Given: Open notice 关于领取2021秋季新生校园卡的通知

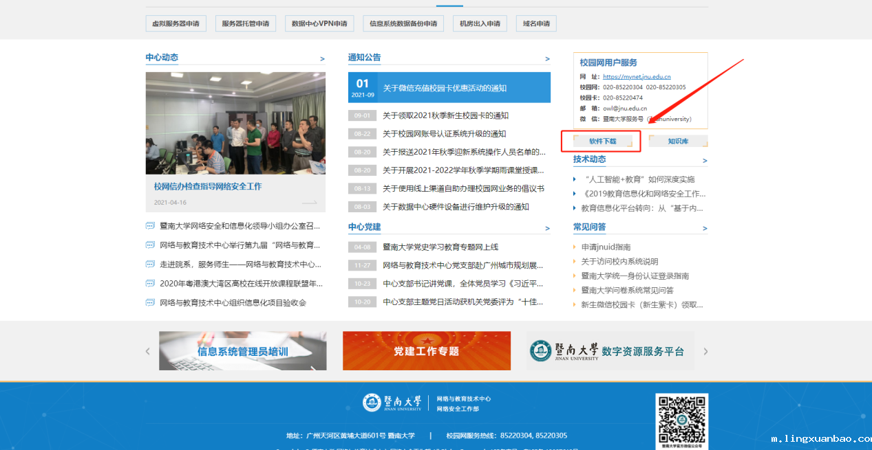Looking at the screenshot, I should (445, 115).
